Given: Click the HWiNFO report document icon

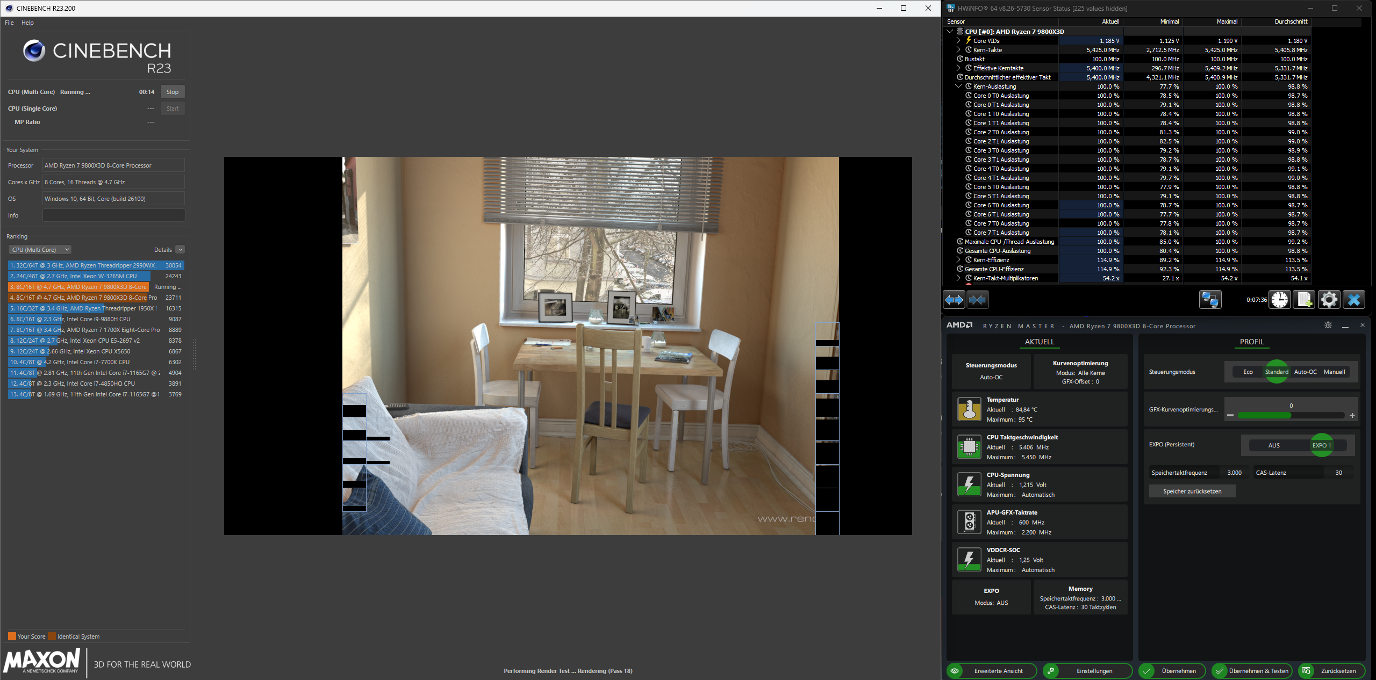Looking at the screenshot, I should click(1303, 300).
